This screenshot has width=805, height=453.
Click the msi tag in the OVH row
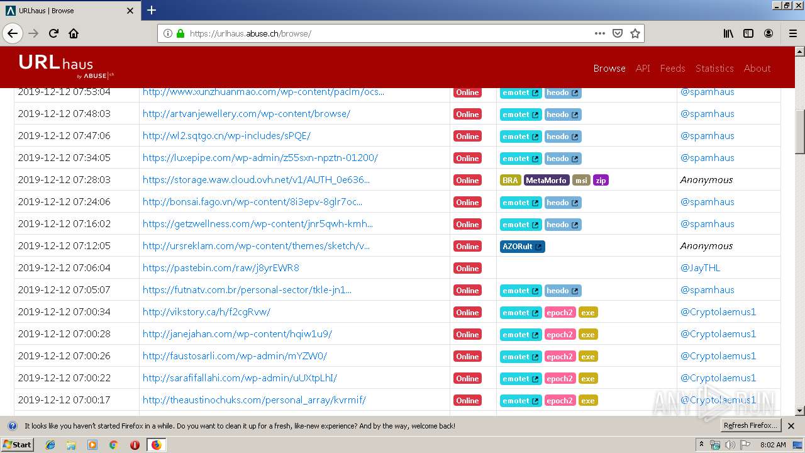[581, 181]
